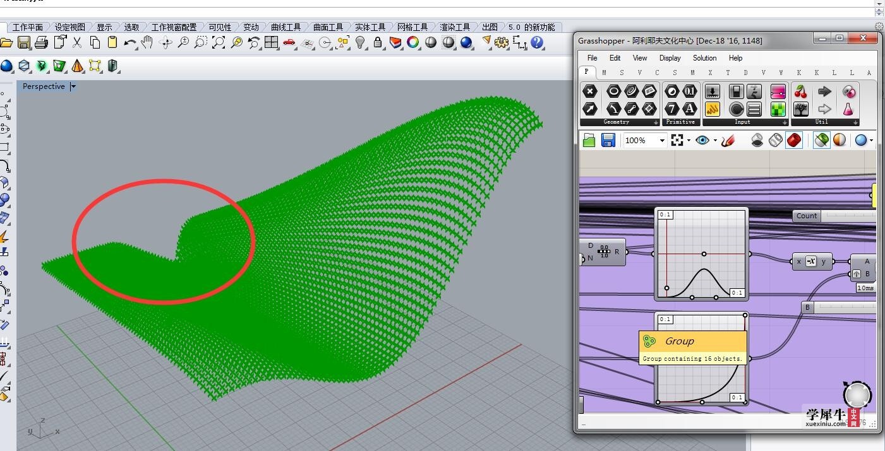Select the Point parameter in Geometry panel
Image resolution: width=885 pixels, height=451 pixels.
(x=590, y=91)
